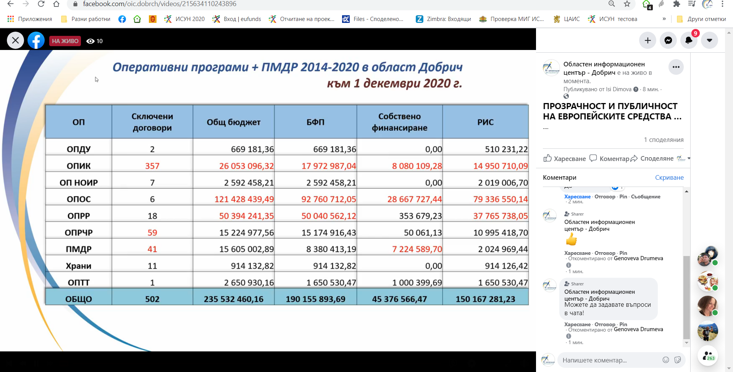Screen dimensions: 733x372
Task: Open ЦАИС bookmark
Action: coord(567,19)
